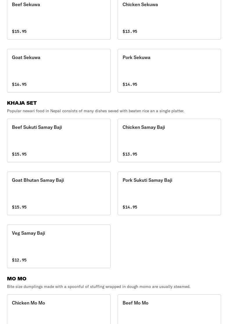Open Goat Bhutan Samay Baji card
Viewport: 228px width, 324px height.
tap(59, 193)
